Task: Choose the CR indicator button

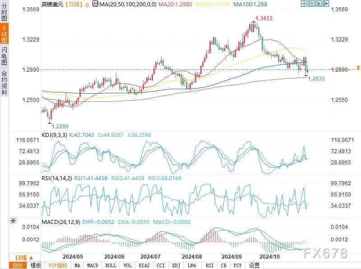Action: point(223,265)
